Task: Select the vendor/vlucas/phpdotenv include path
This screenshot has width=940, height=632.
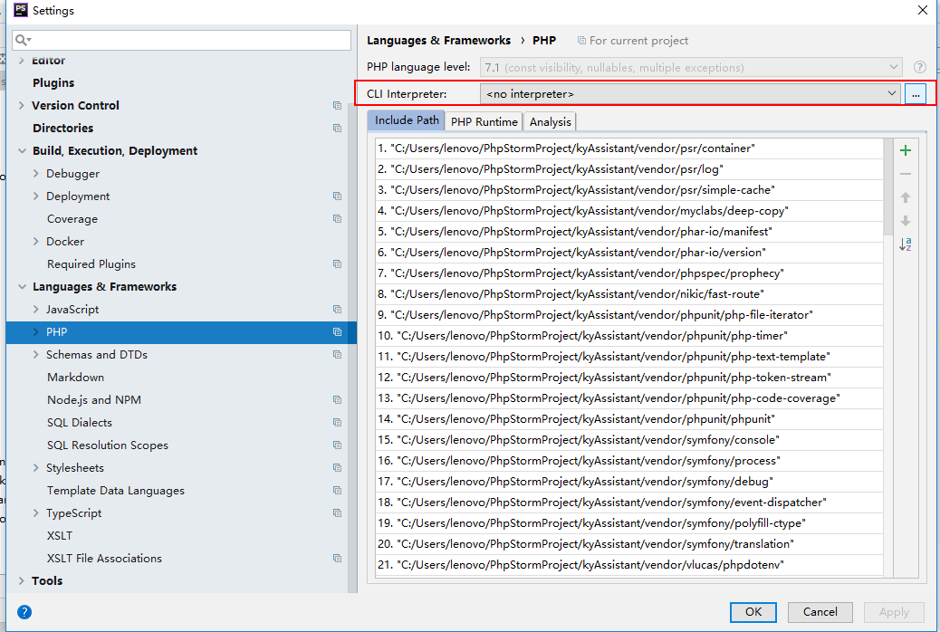Action: (x=629, y=565)
